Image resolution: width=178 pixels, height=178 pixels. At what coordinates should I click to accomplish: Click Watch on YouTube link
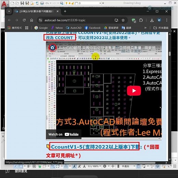[x=63, y=134]
